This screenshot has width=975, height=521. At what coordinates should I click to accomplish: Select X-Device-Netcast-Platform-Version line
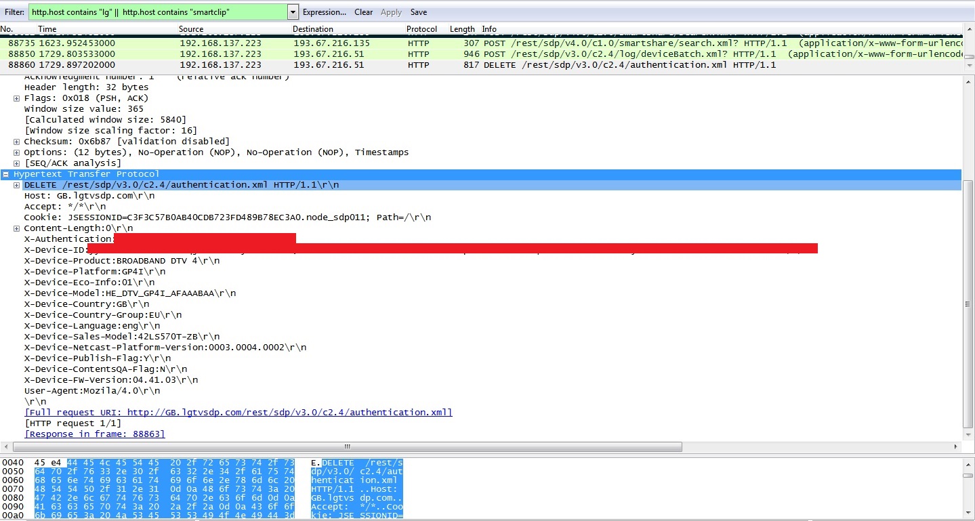pos(165,348)
